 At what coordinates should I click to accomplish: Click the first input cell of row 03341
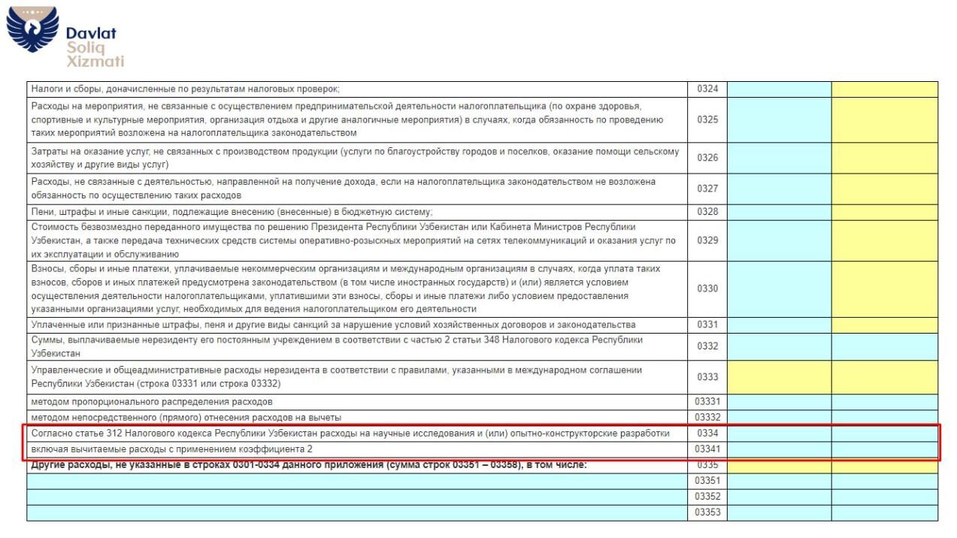coord(779,449)
